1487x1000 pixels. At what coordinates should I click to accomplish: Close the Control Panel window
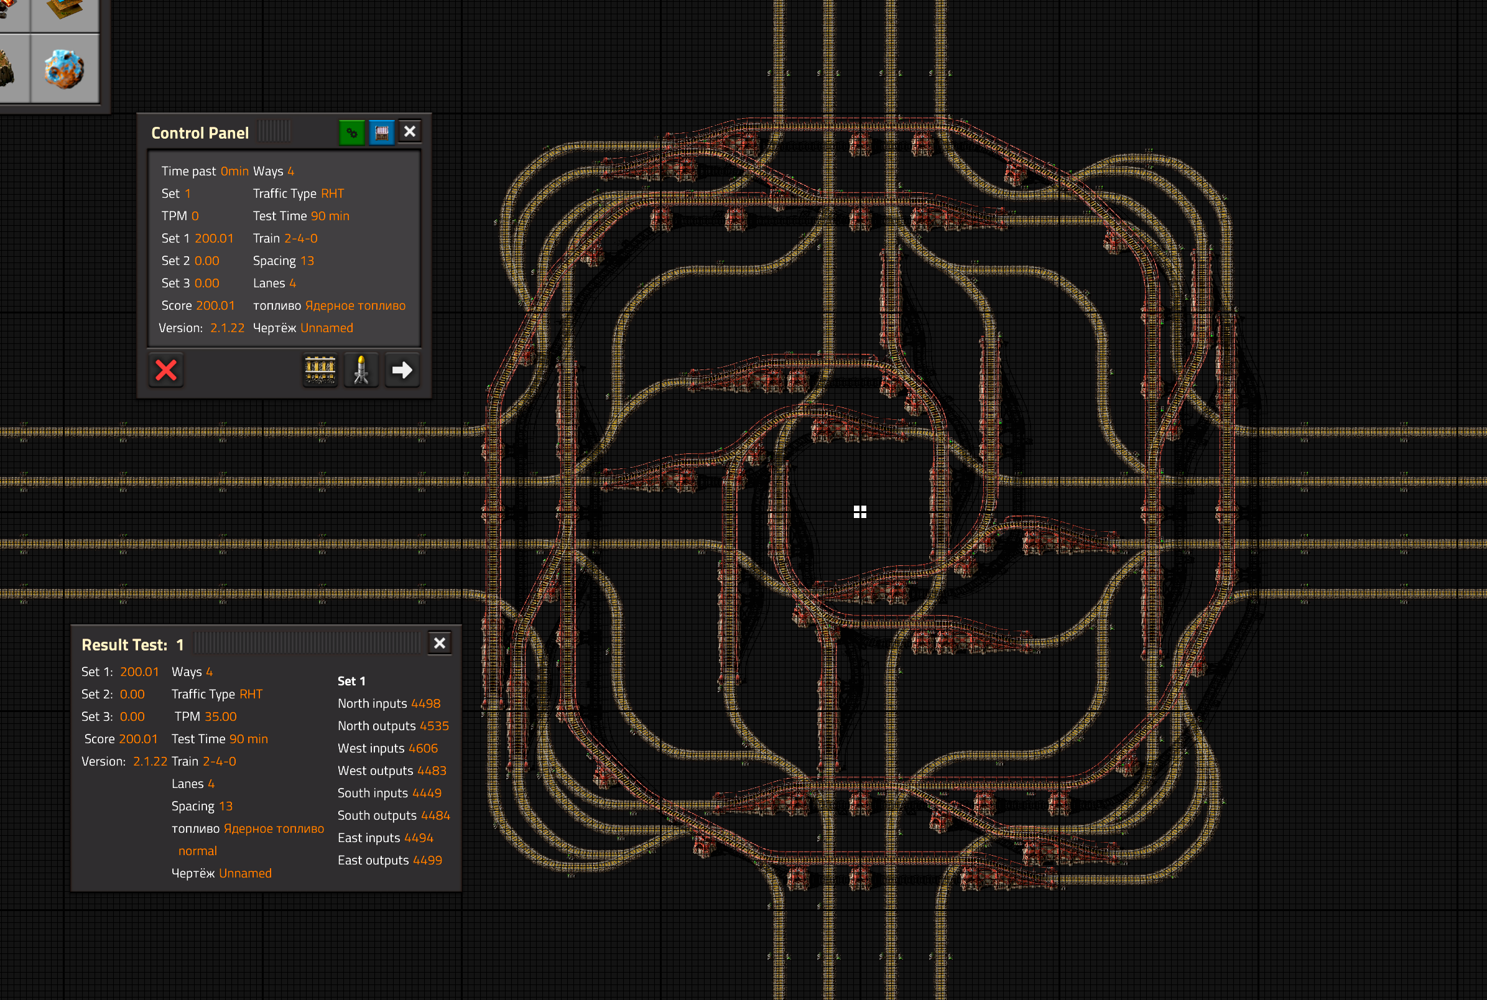(410, 131)
